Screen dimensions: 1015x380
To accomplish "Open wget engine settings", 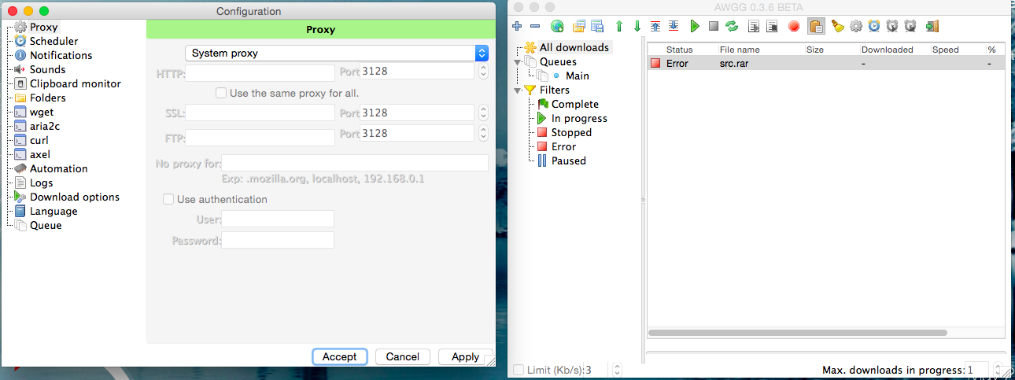I will 42,112.
